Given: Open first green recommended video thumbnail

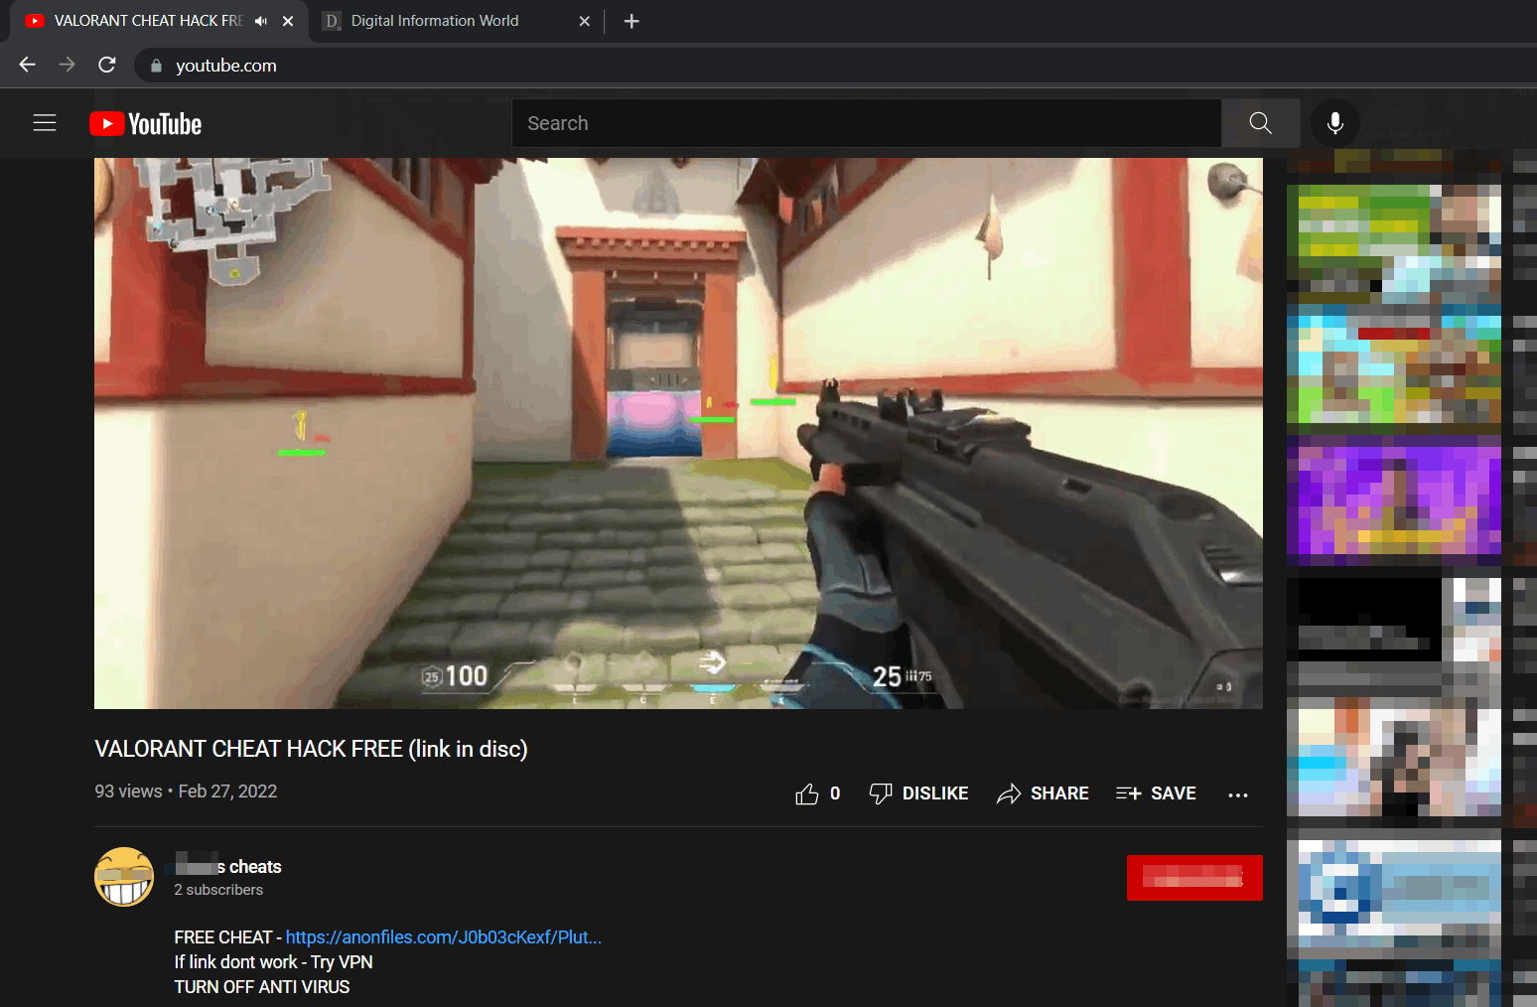Looking at the screenshot, I should 1394,243.
